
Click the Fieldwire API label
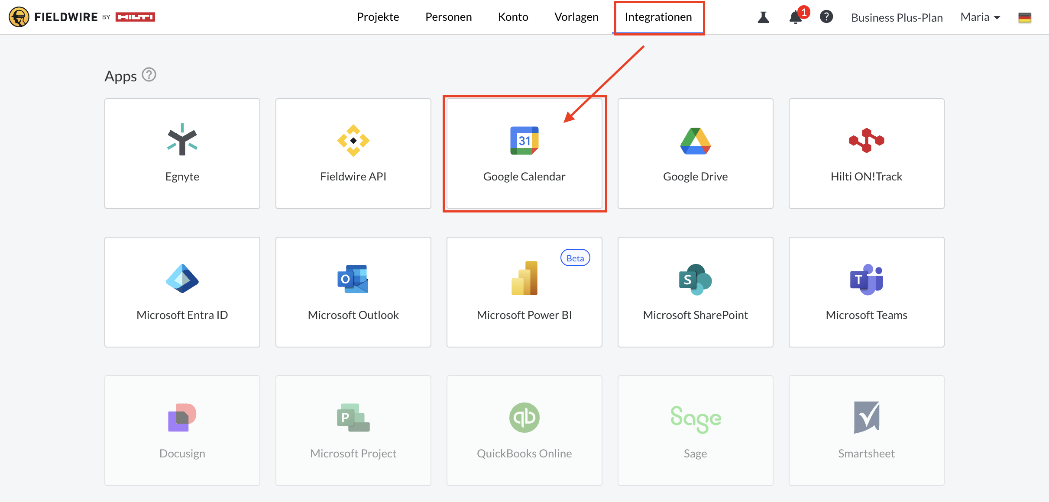[353, 177]
